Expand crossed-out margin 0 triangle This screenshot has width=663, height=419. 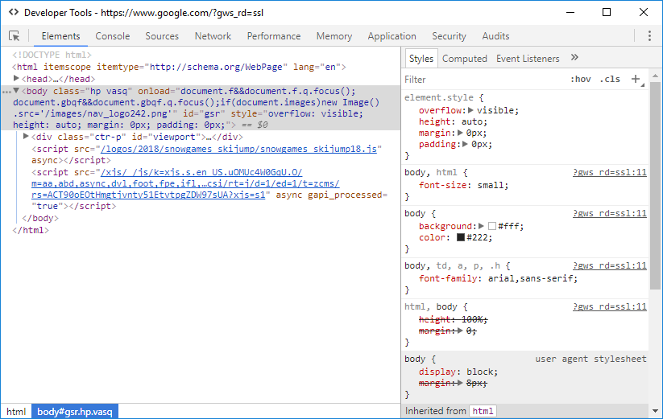(x=460, y=331)
